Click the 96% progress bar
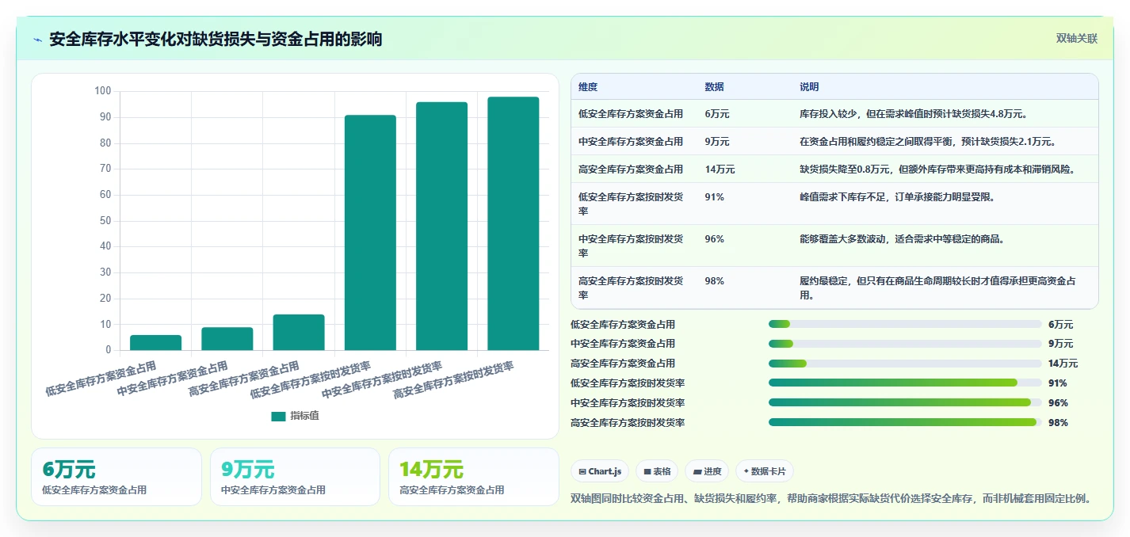This screenshot has width=1130, height=537. click(x=905, y=402)
